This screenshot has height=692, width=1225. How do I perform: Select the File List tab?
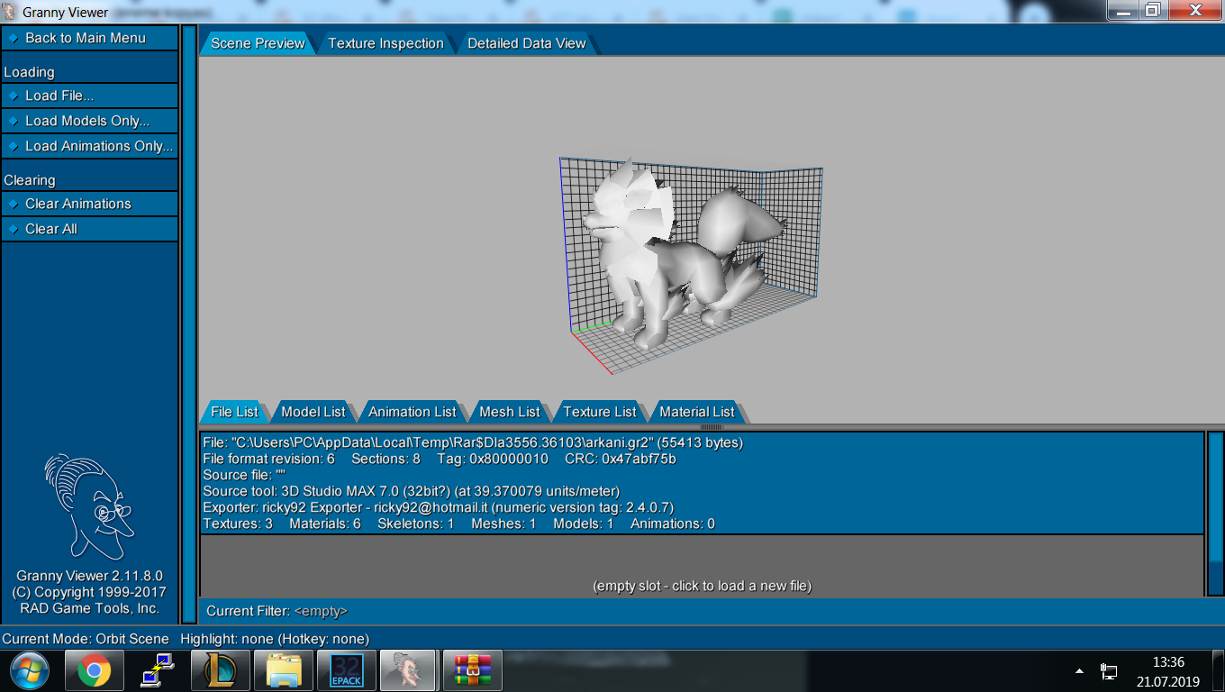234,412
